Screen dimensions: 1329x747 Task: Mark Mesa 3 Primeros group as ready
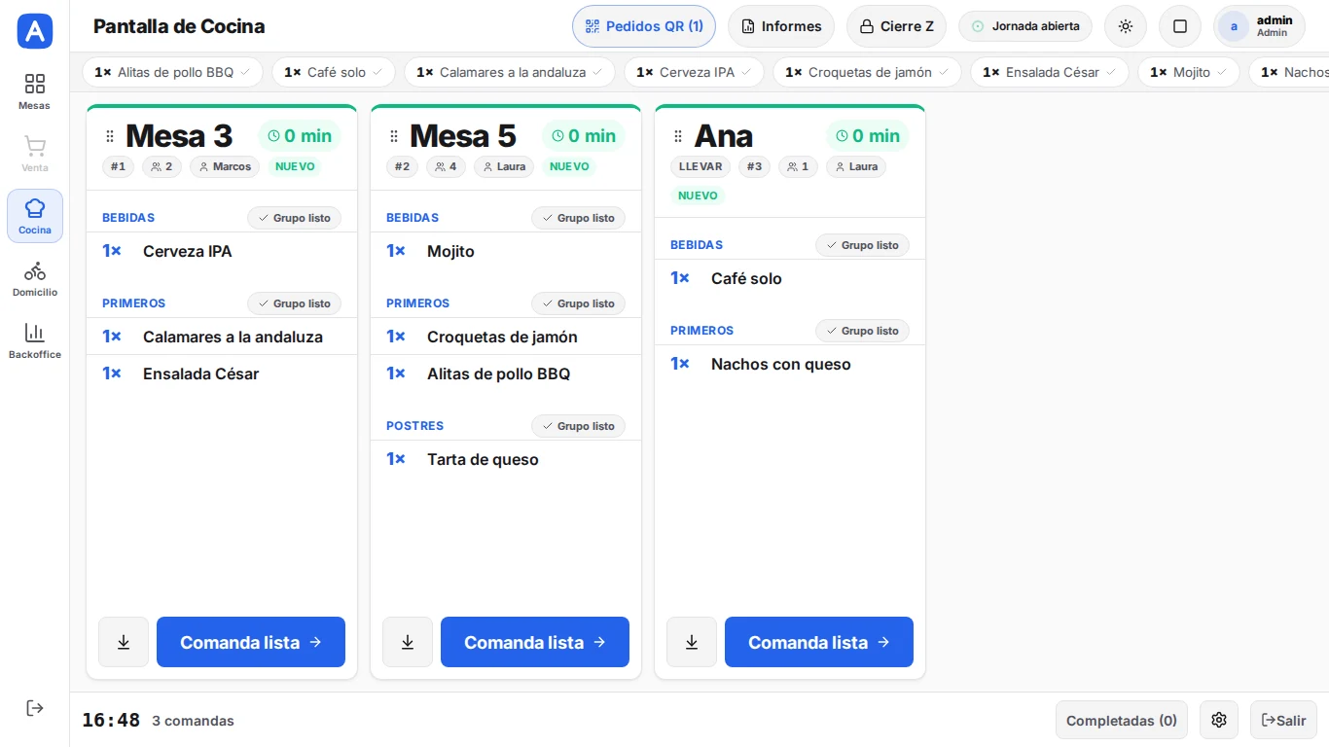pos(294,303)
